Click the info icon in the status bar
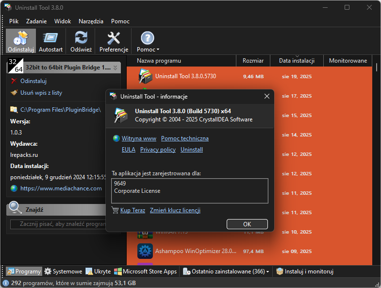 [x=6, y=283]
